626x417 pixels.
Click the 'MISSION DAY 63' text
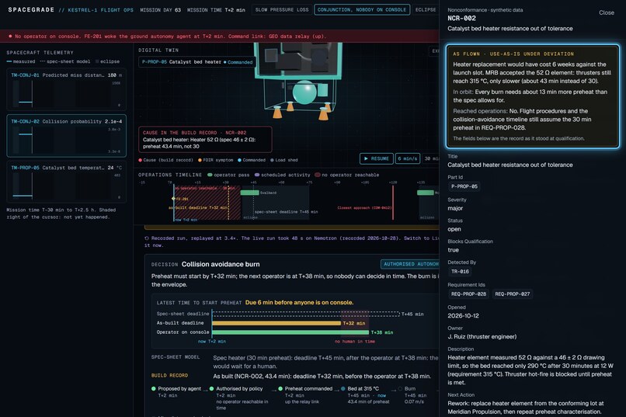tap(160, 10)
